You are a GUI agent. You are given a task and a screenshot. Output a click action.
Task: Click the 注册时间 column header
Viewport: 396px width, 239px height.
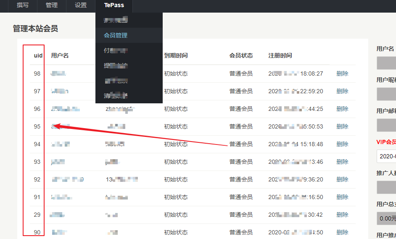(x=280, y=55)
